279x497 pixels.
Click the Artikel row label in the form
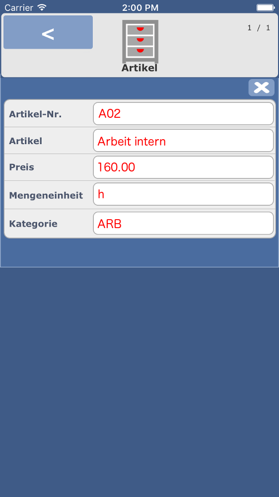click(x=25, y=141)
